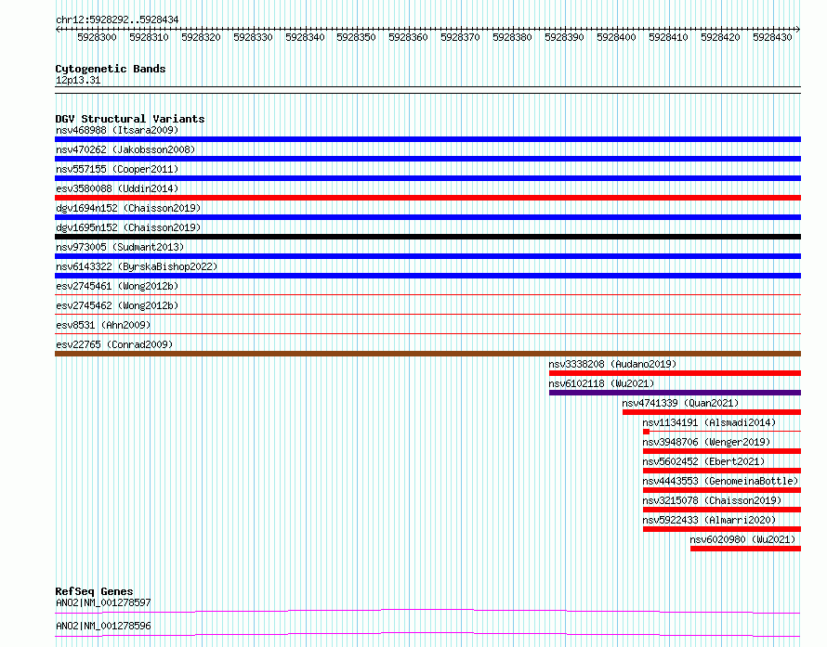Click the black bar under dgv1695n152
Viewport: 827px width, 647px height.
point(427,237)
